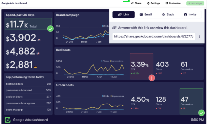
Task: Click the Red boots 403 Clicks value
Action: (x=162, y=64)
